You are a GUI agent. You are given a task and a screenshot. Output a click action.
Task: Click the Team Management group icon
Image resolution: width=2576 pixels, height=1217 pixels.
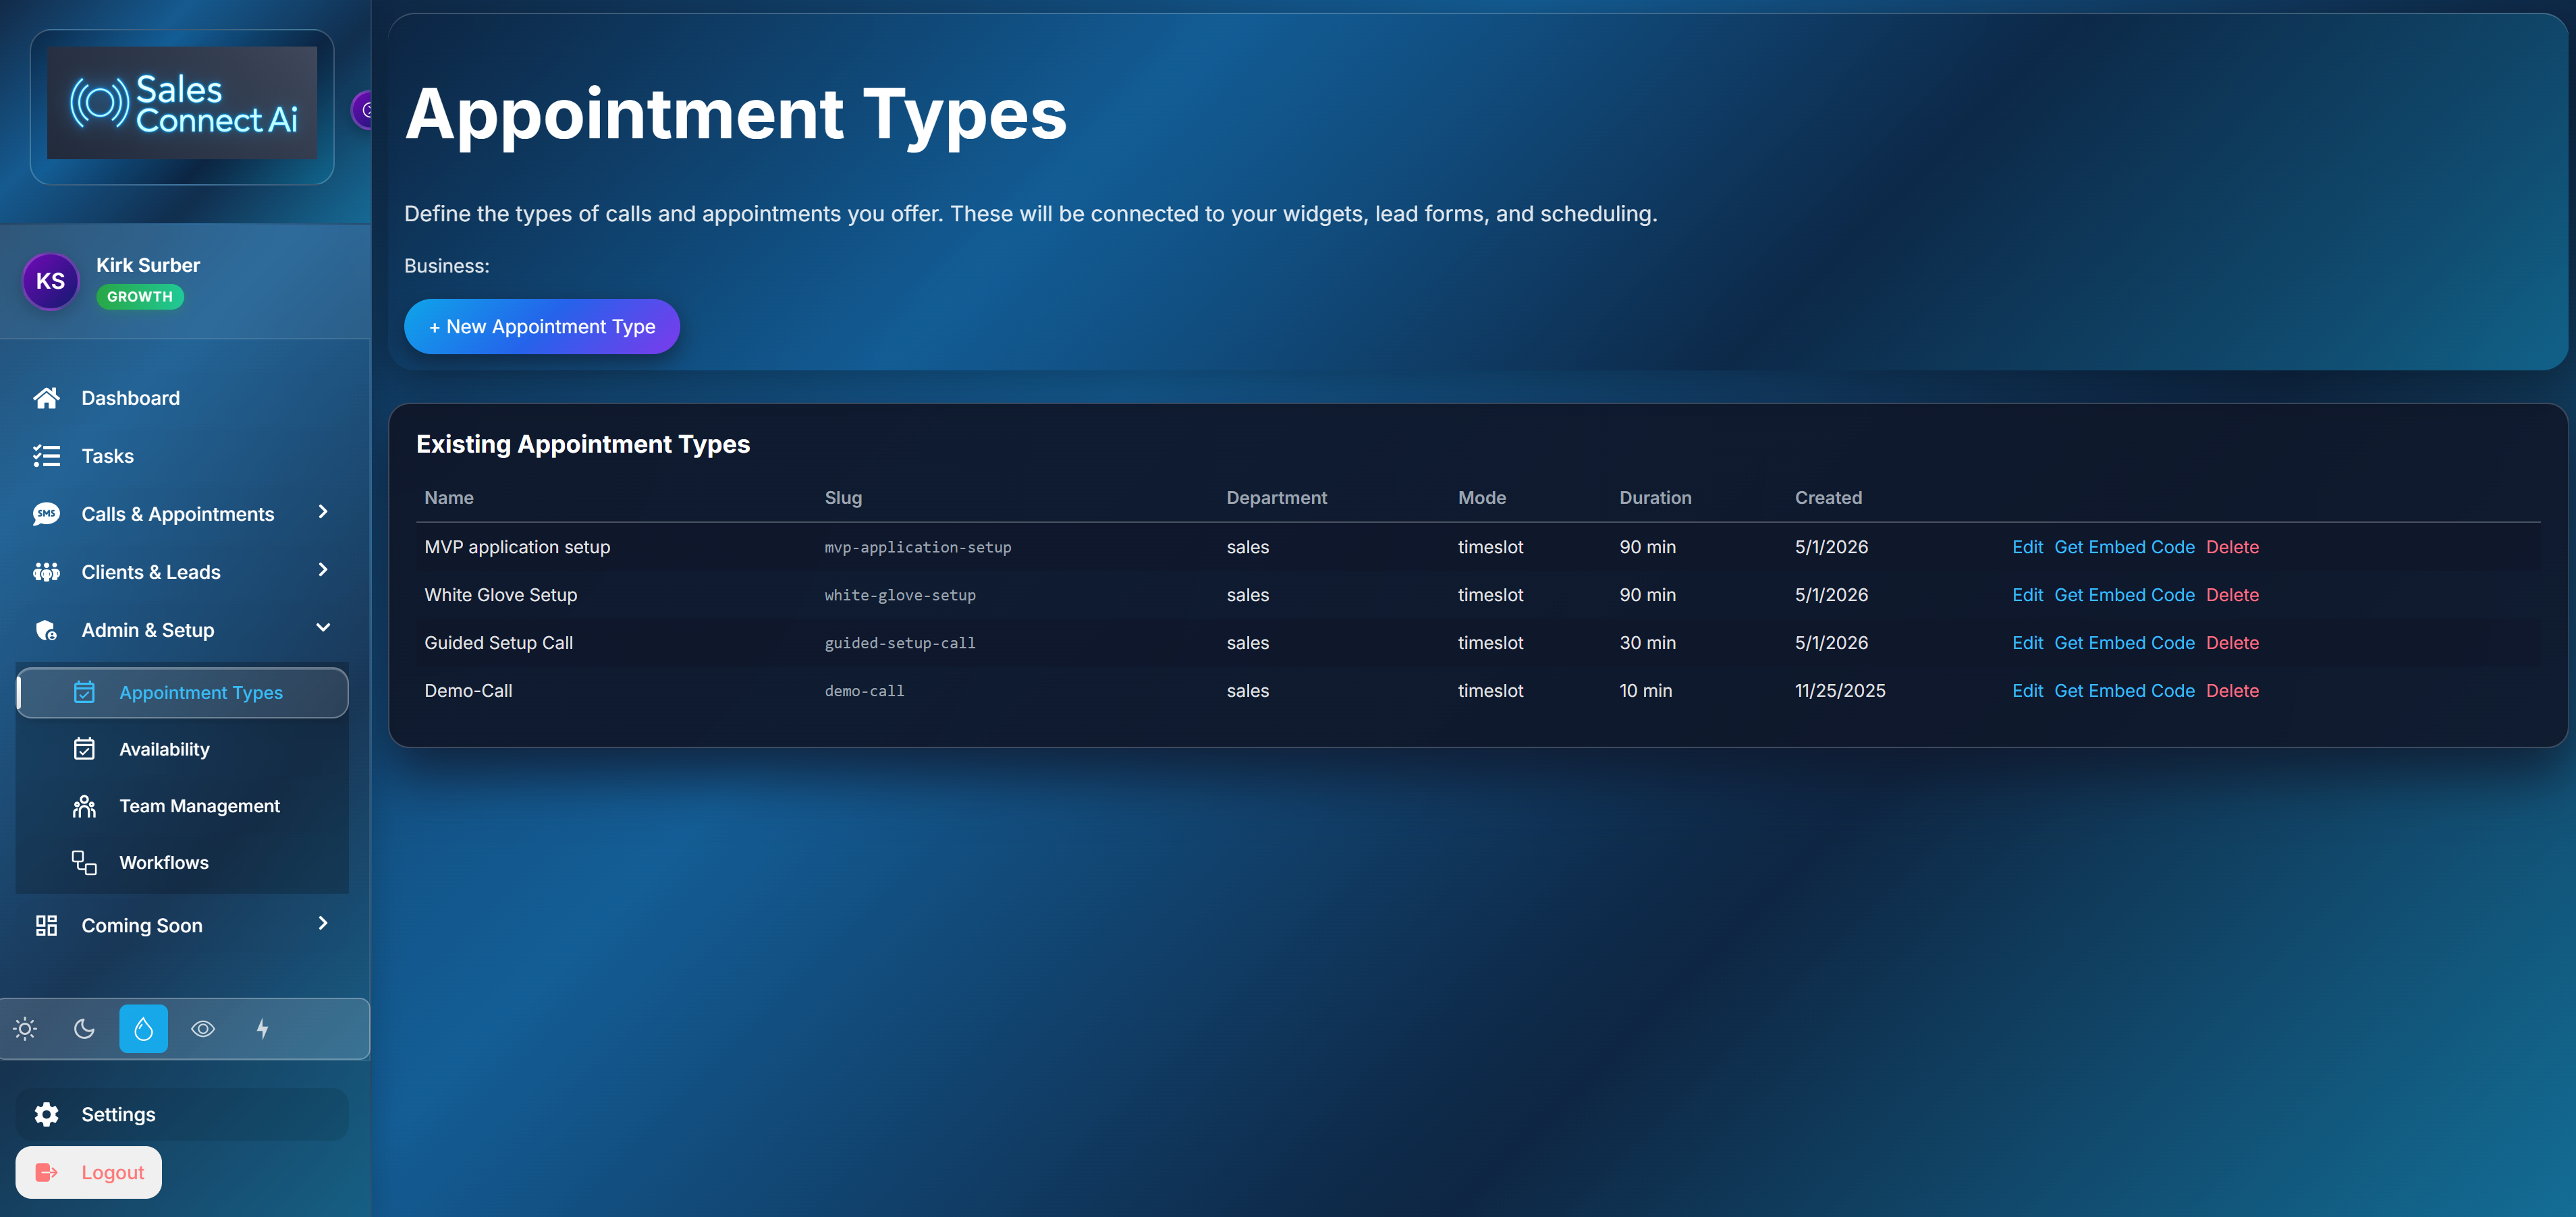(x=84, y=806)
